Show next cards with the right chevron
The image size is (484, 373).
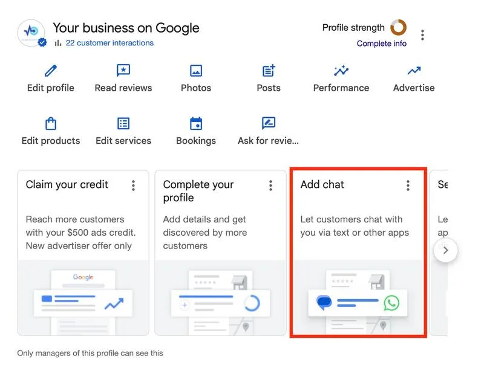(x=445, y=250)
